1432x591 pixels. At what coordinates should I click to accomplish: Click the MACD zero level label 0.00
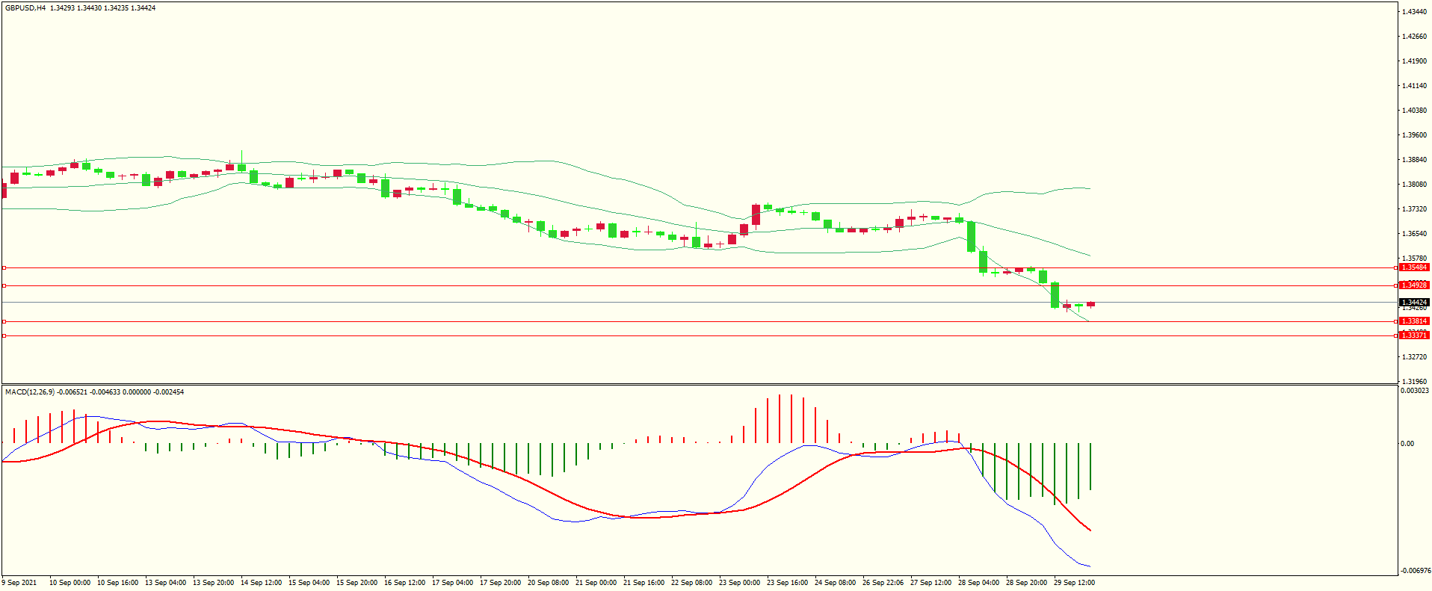1407,444
